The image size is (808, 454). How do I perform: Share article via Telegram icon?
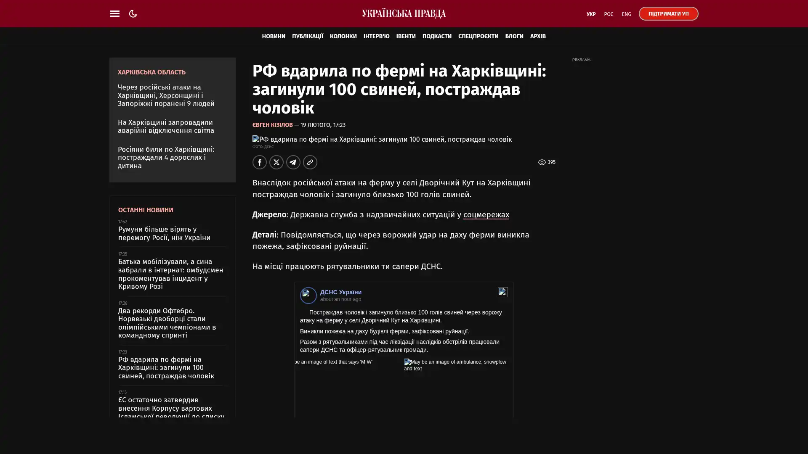coord(293,162)
